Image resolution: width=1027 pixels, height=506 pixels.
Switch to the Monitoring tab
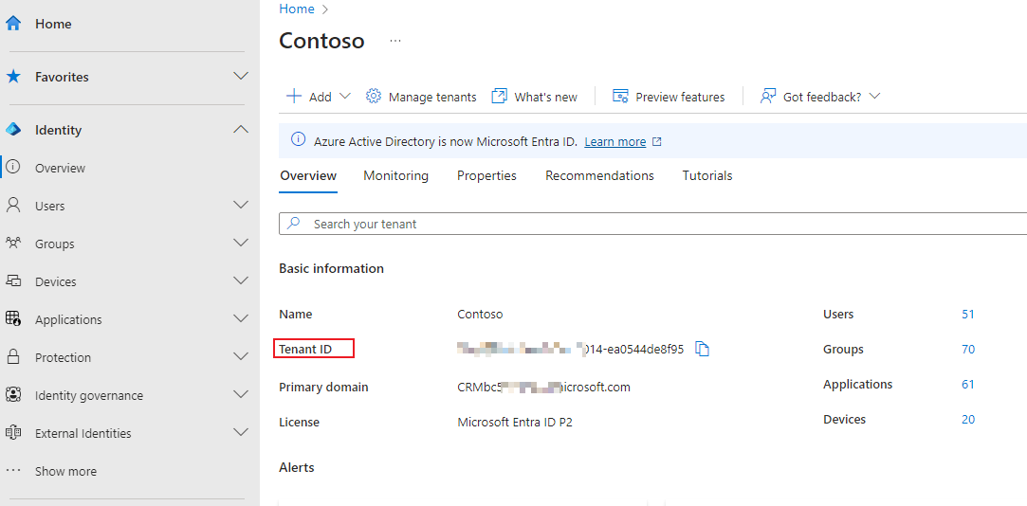pyautogui.click(x=395, y=175)
